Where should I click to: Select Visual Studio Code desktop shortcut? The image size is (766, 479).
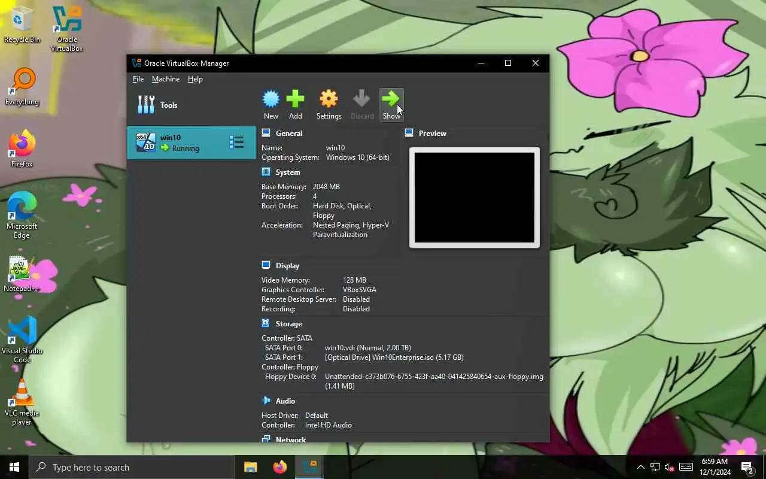point(22,340)
